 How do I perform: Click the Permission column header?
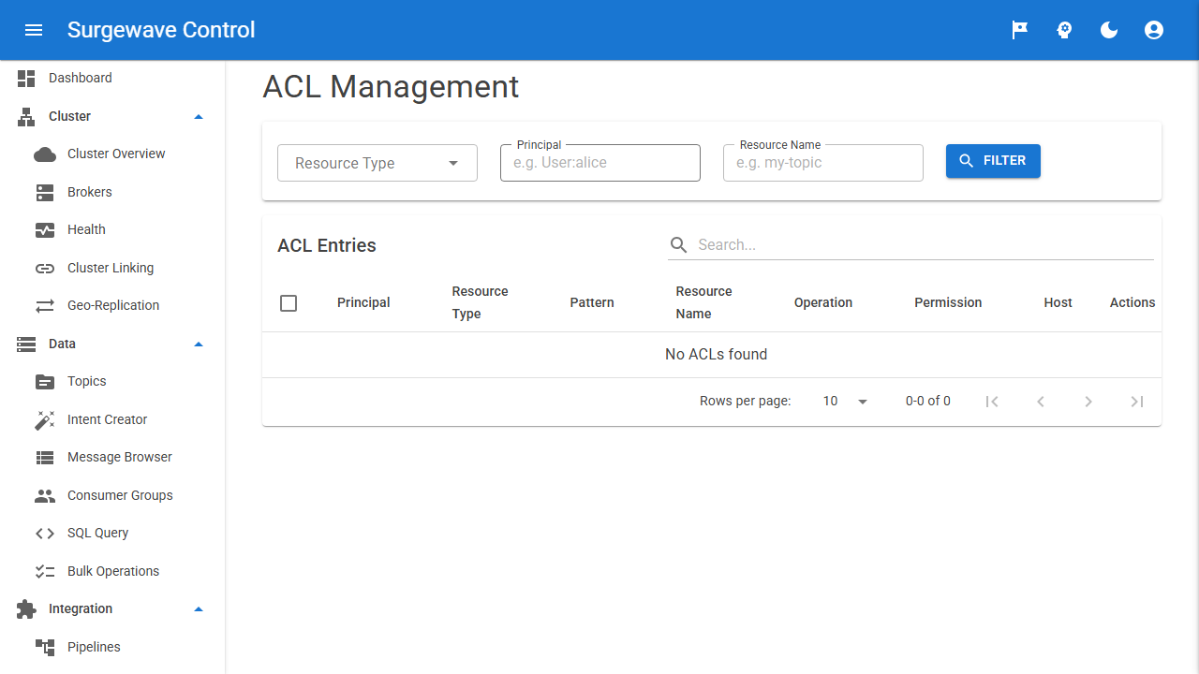948,302
